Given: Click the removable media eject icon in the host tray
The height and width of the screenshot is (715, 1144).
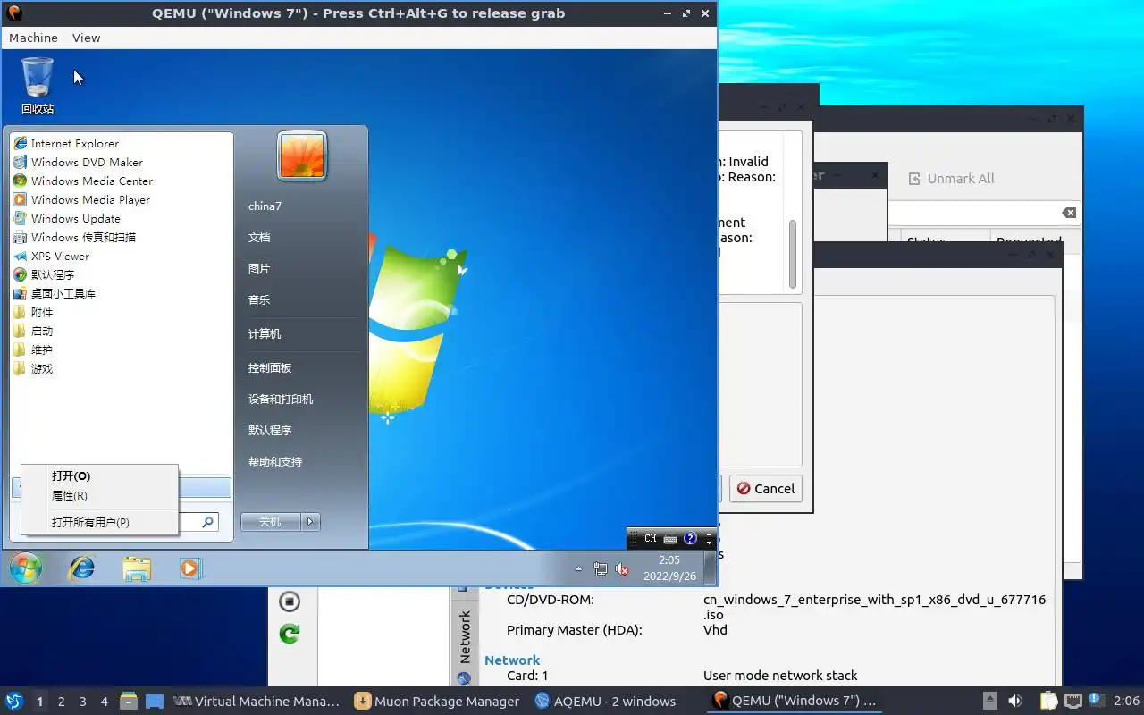Looking at the screenshot, I should (x=989, y=702).
